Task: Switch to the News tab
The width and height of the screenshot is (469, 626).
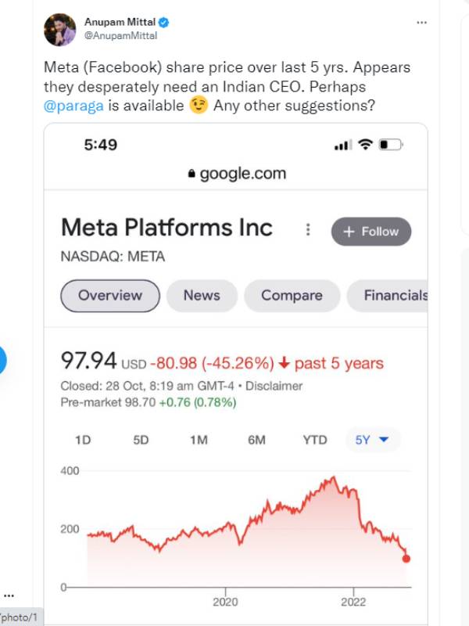Action: pos(202,296)
